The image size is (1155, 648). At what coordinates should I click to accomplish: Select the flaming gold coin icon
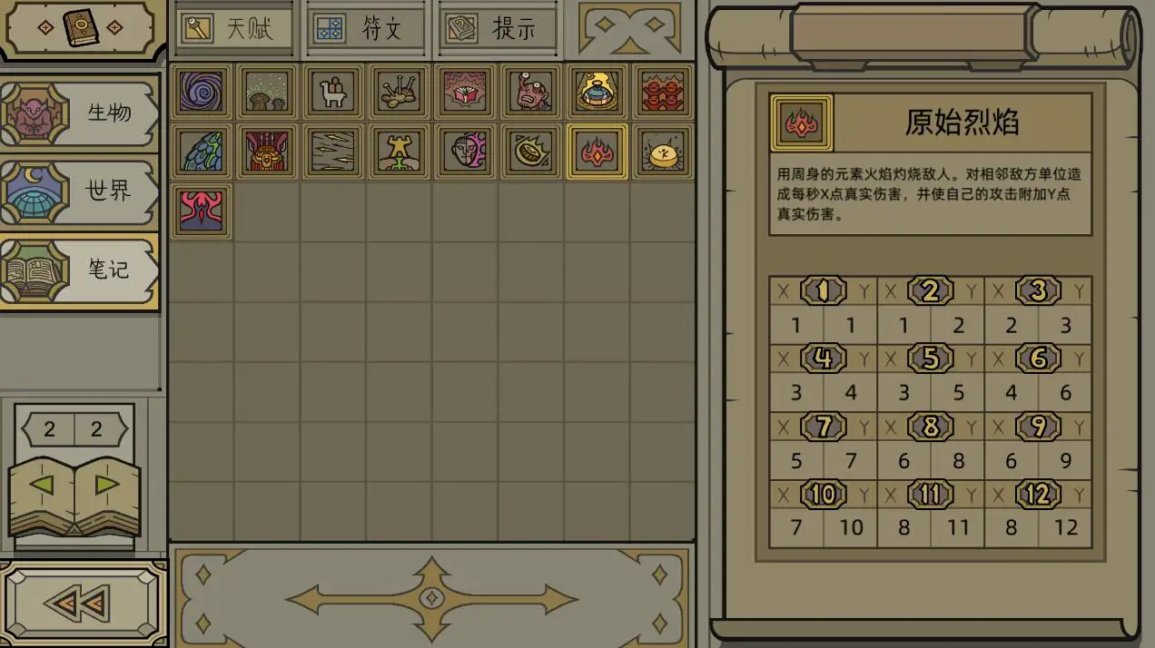tap(531, 152)
